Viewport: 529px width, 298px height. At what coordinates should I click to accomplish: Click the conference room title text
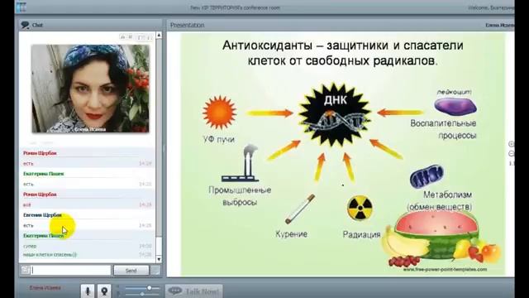235,7
